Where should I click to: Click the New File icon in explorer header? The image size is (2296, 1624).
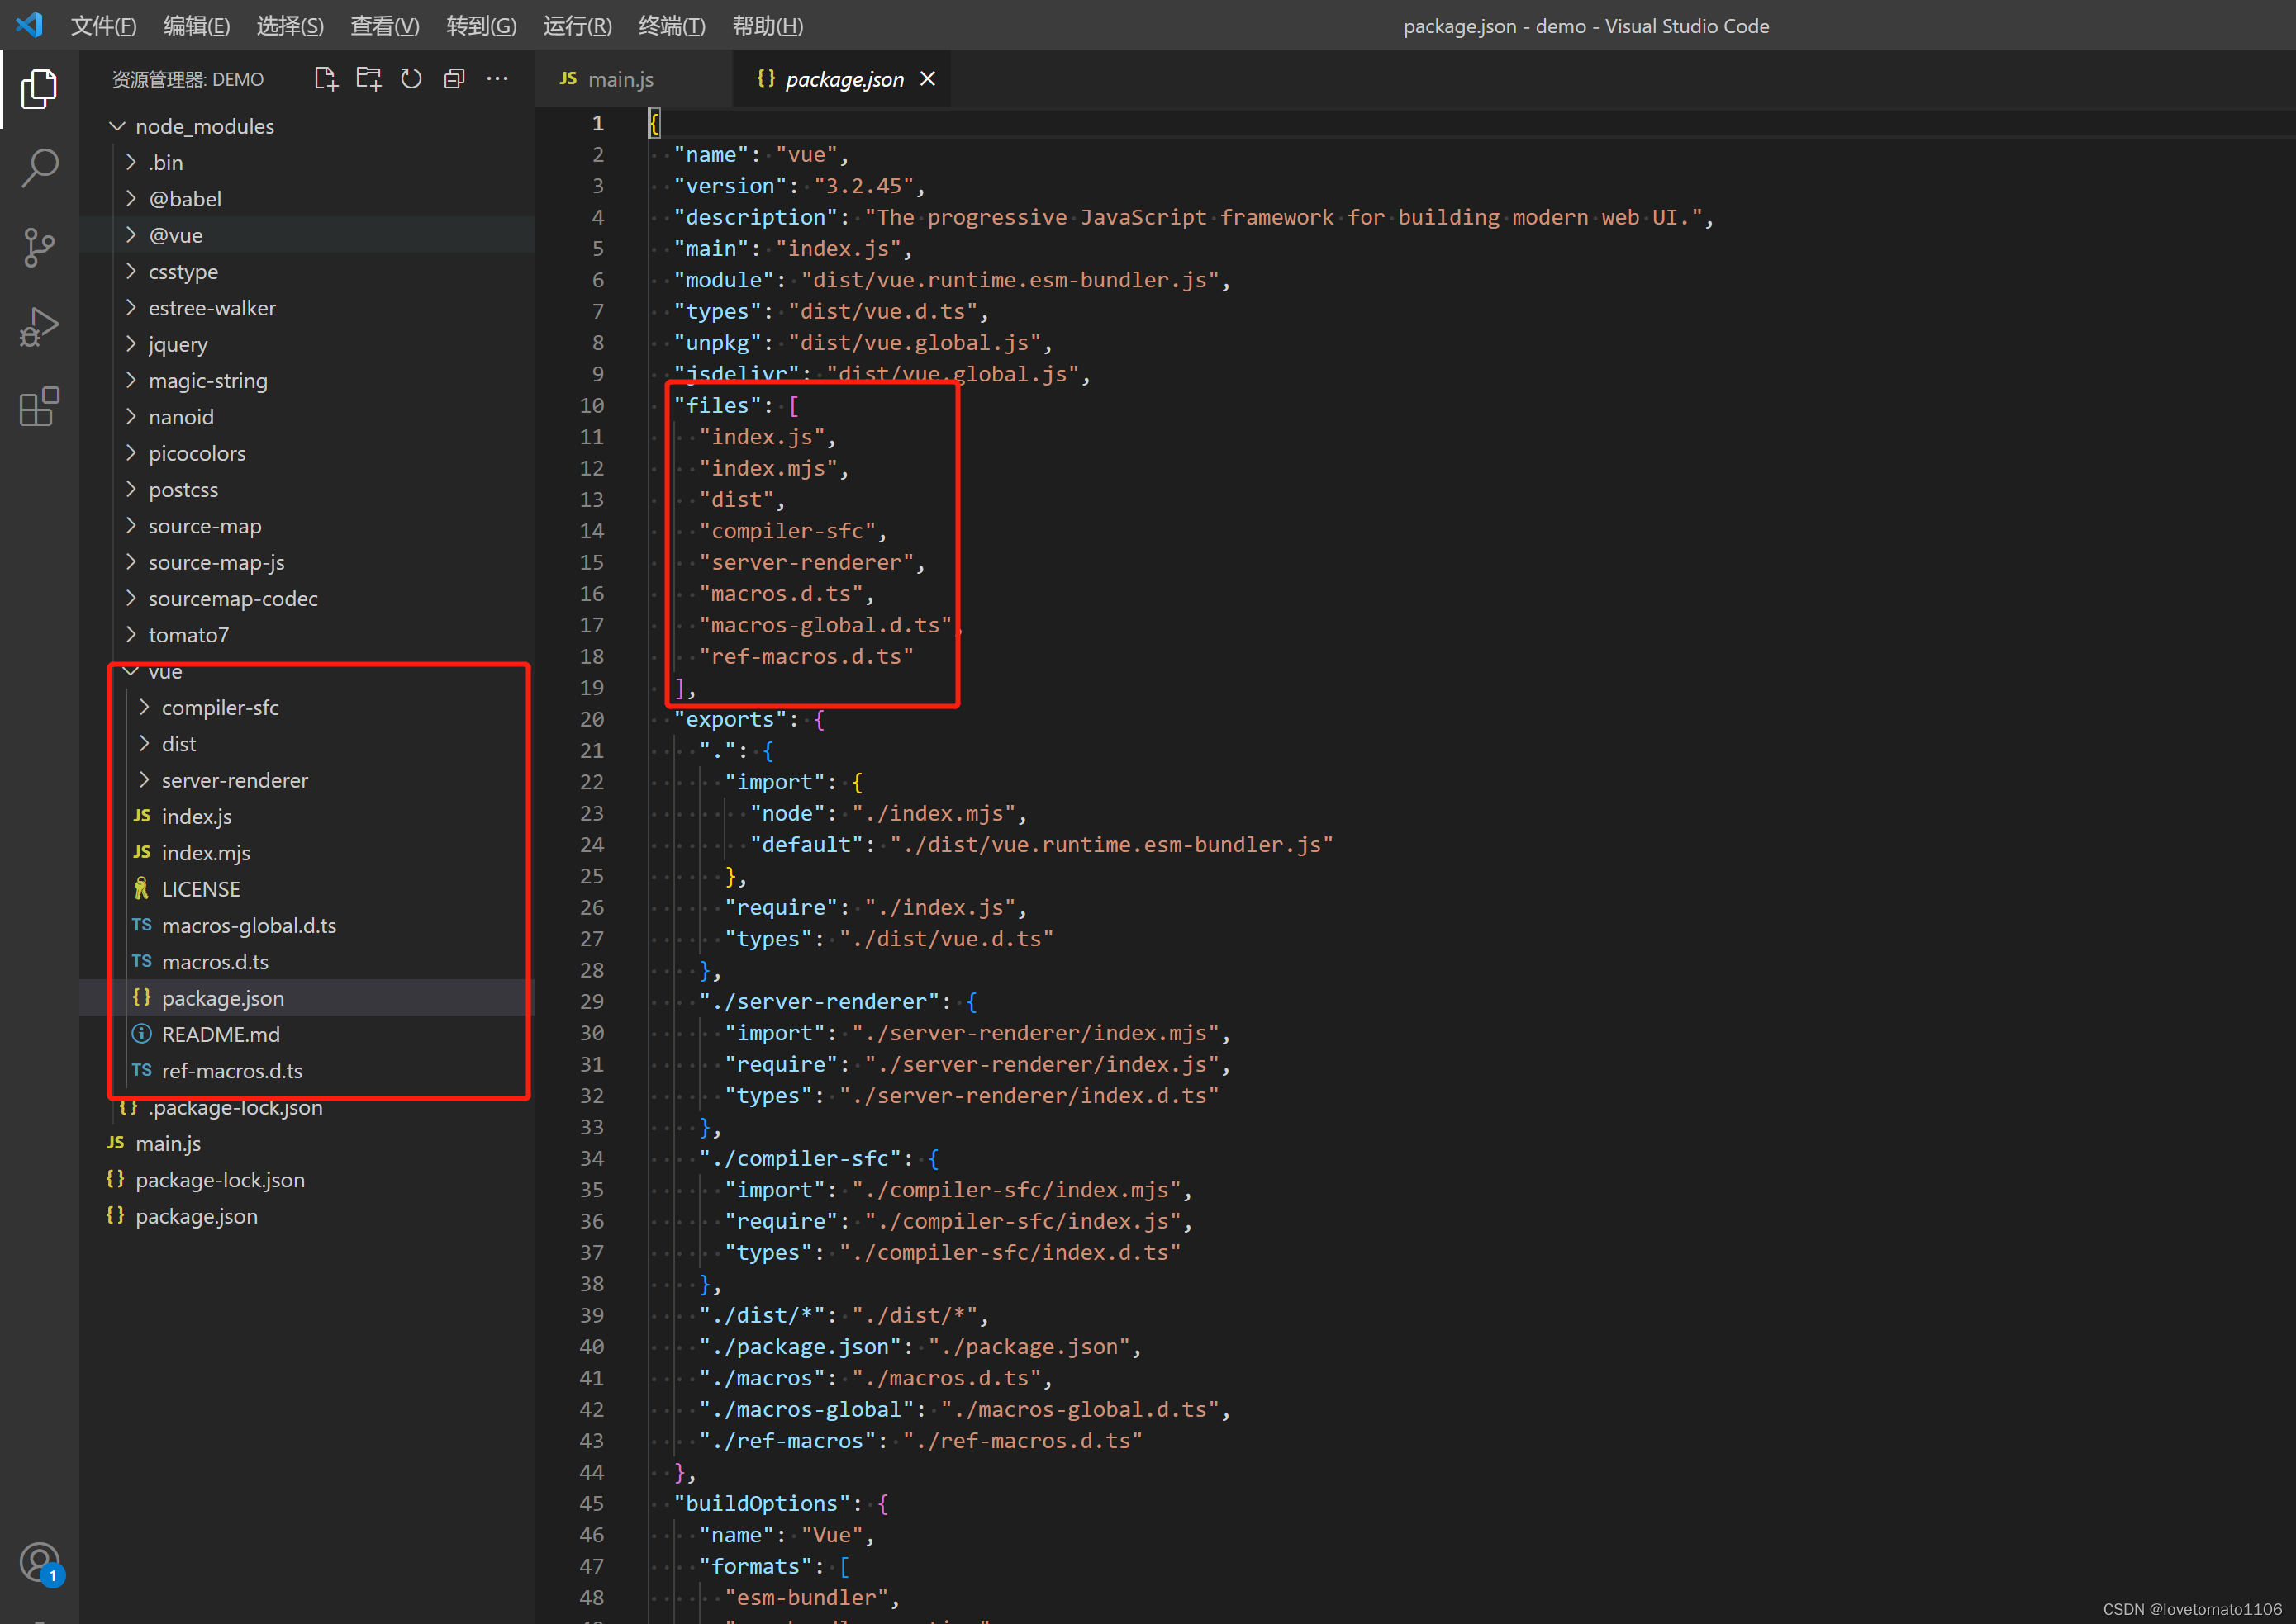pyautogui.click(x=326, y=79)
